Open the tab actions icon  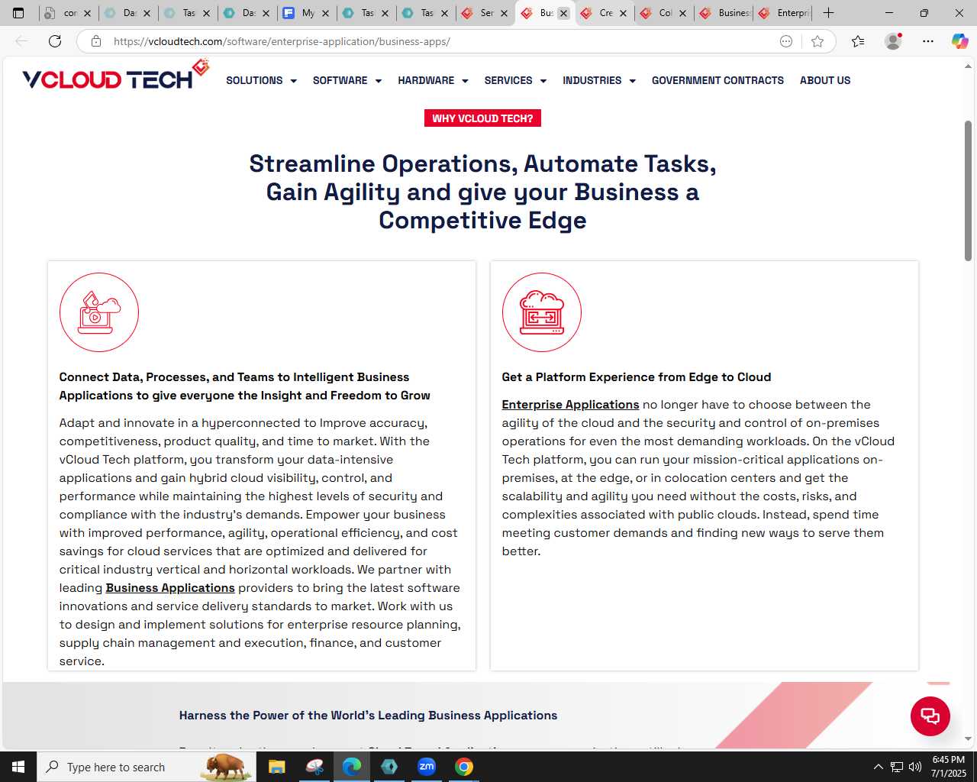point(18,13)
